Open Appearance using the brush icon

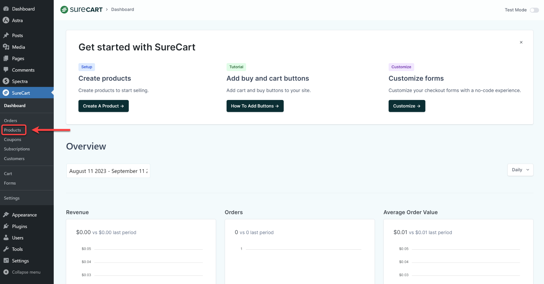coord(6,215)
